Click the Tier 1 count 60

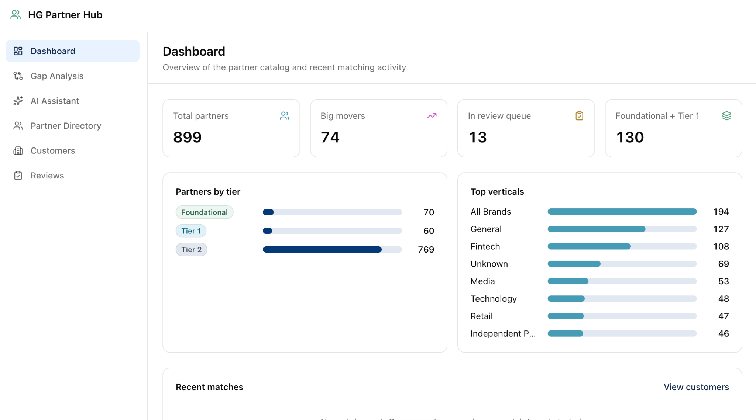pyautogui.click(x=429, y=231)
